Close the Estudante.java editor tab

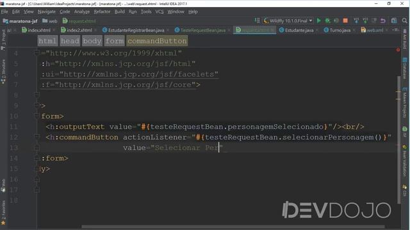317,30
